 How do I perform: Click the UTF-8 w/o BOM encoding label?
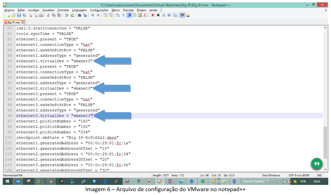[x=299, y=175]
